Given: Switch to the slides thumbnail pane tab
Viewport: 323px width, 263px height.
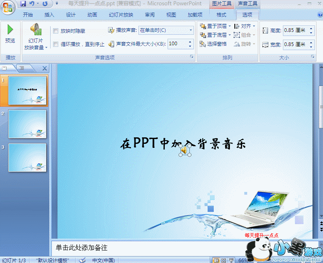Looking at the screenshot, I should coord(4,68).
